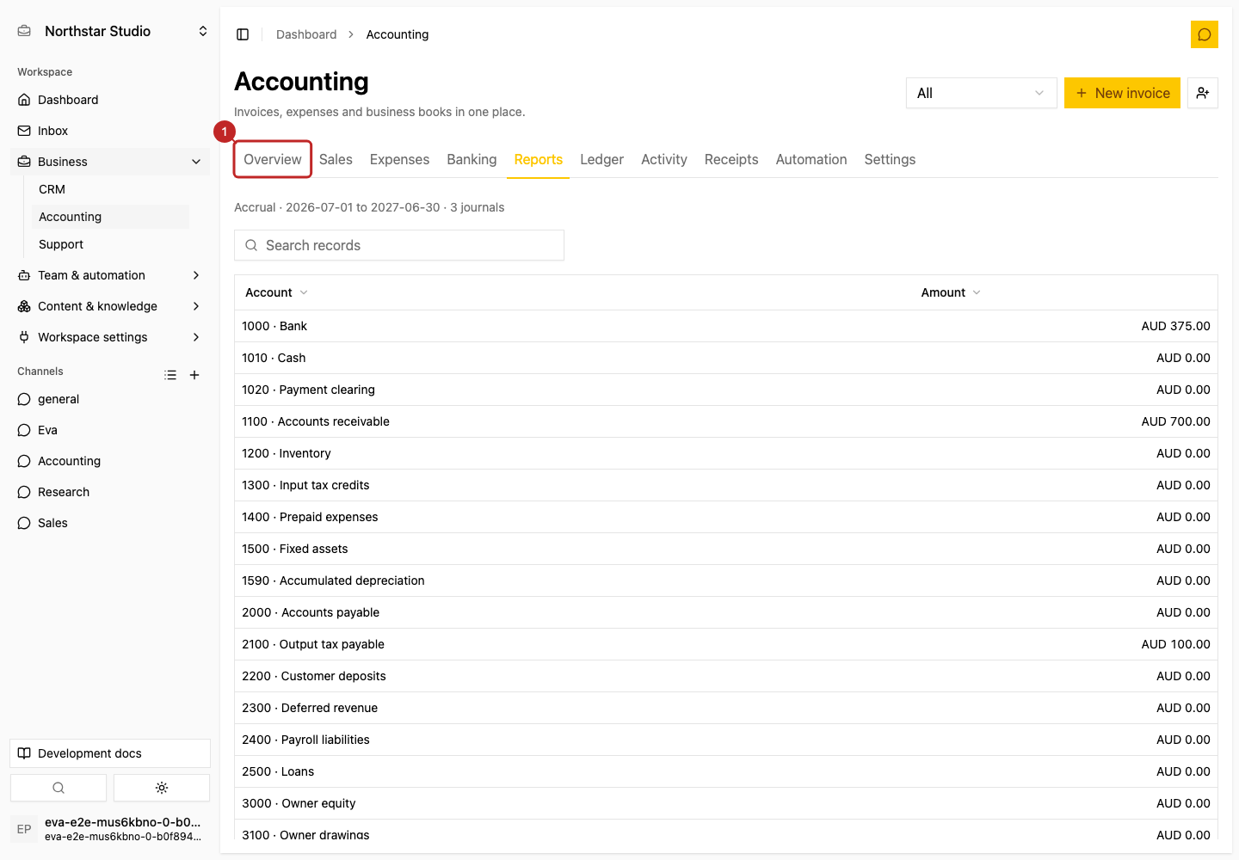Open the yellow chat bubble icon
1239x860 pixels.
pos(1204,34)
